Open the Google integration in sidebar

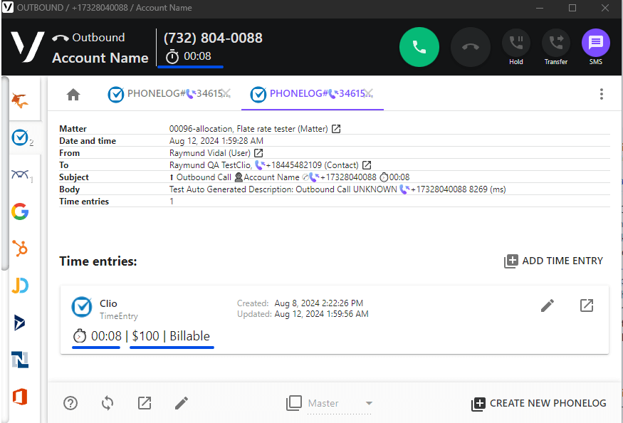[x=20, y=211]
